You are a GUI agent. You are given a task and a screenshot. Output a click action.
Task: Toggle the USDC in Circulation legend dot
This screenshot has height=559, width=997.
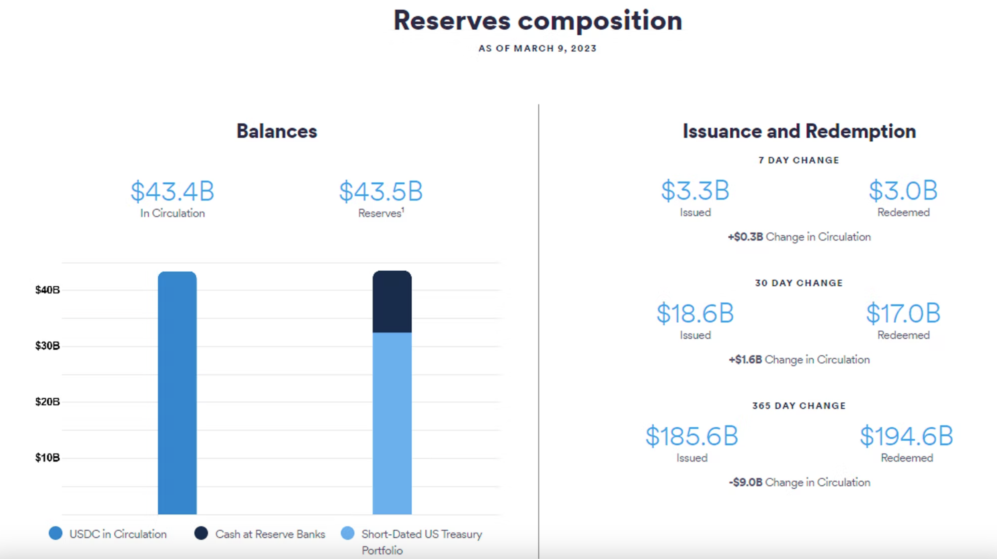point(55,533)
